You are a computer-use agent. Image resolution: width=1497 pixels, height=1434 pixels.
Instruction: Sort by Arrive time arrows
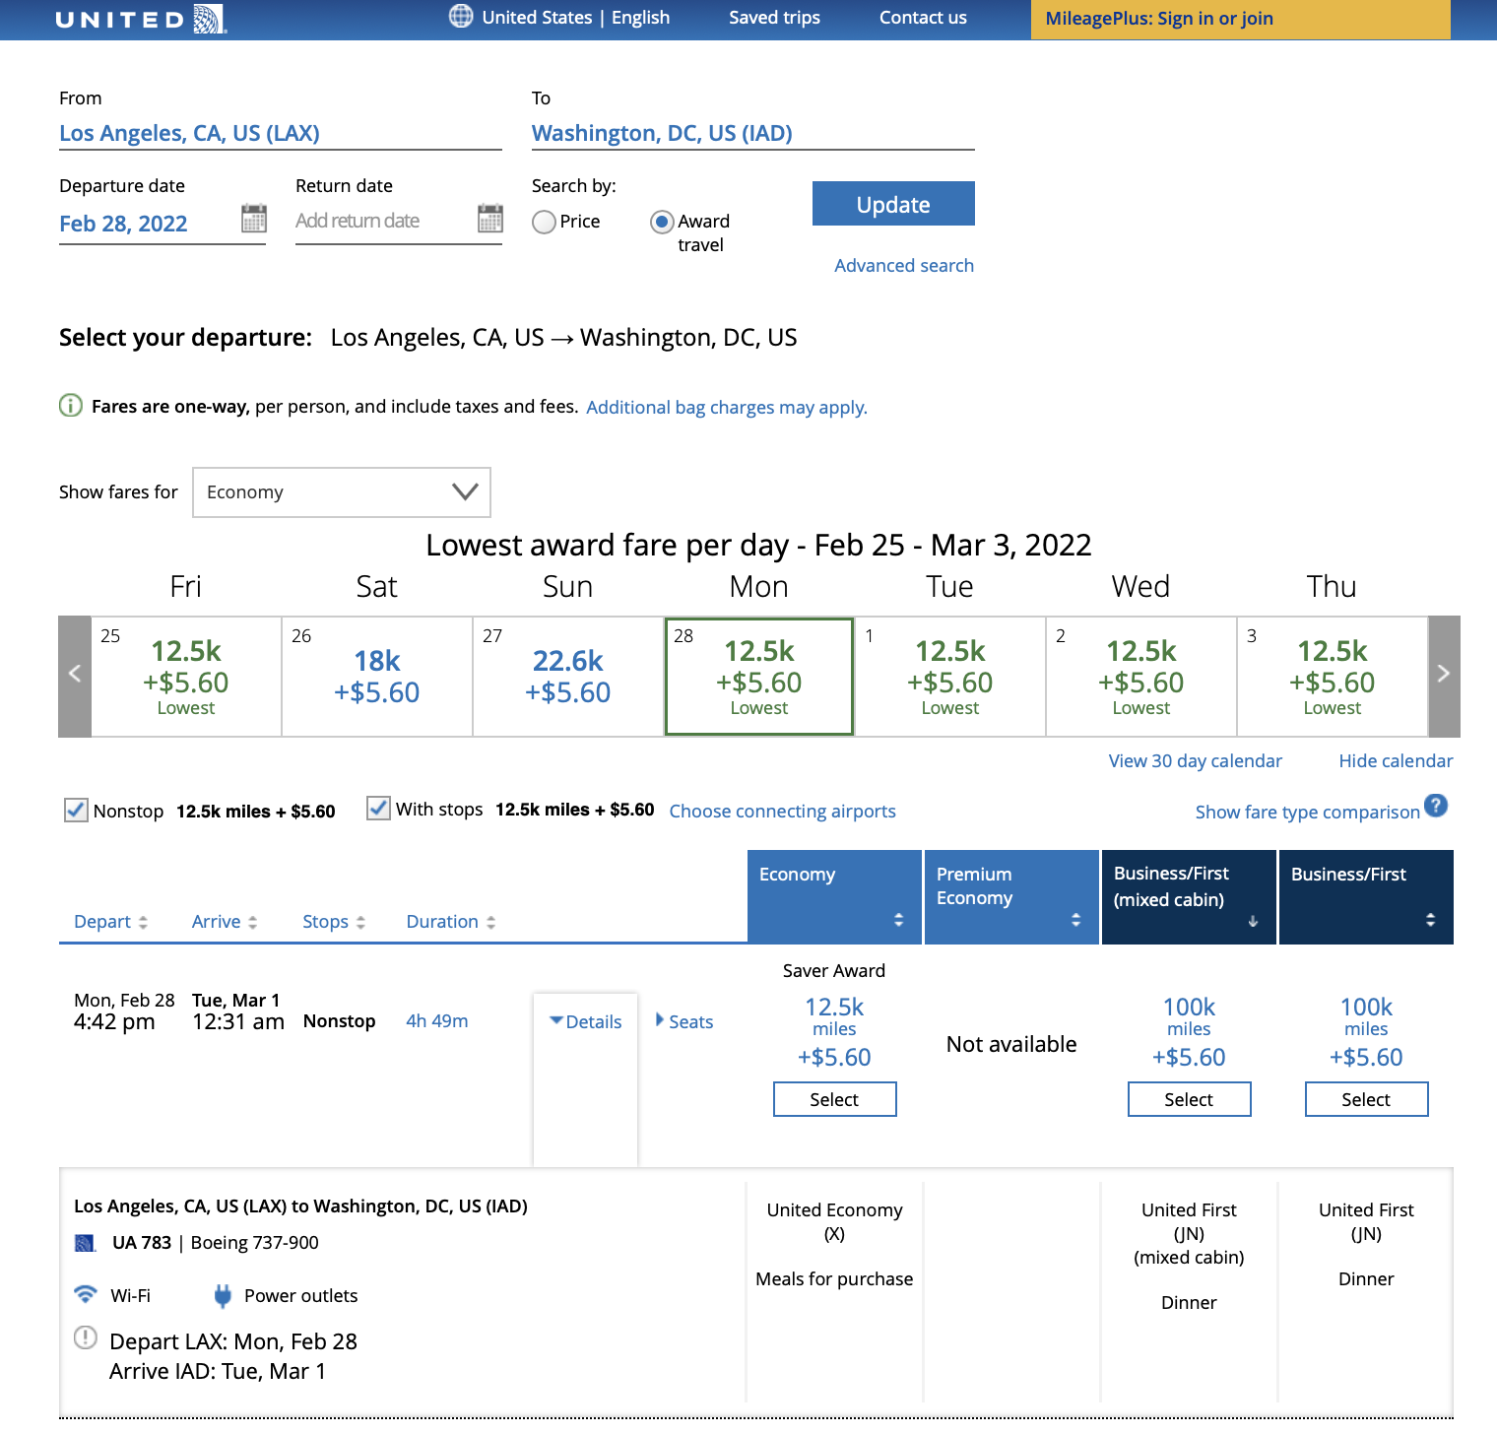click(x=253, y=922)
